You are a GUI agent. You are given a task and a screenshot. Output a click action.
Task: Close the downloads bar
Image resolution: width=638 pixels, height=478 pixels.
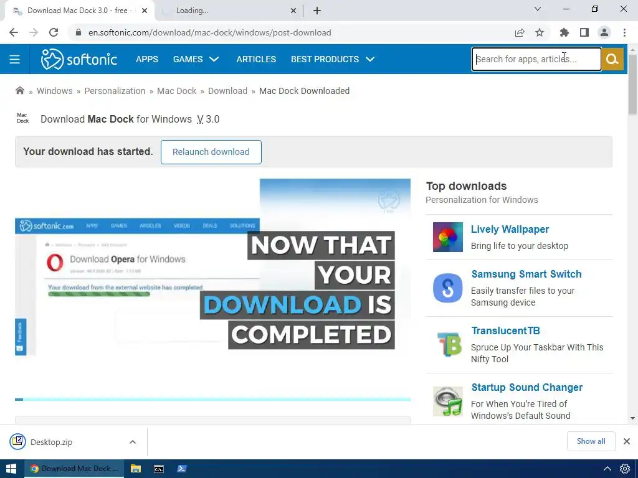coord(627,441)
